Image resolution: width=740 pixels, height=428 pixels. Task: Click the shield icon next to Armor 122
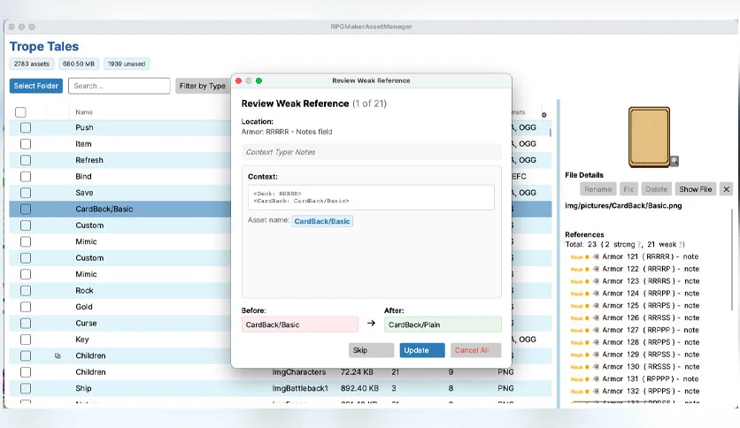596,269
